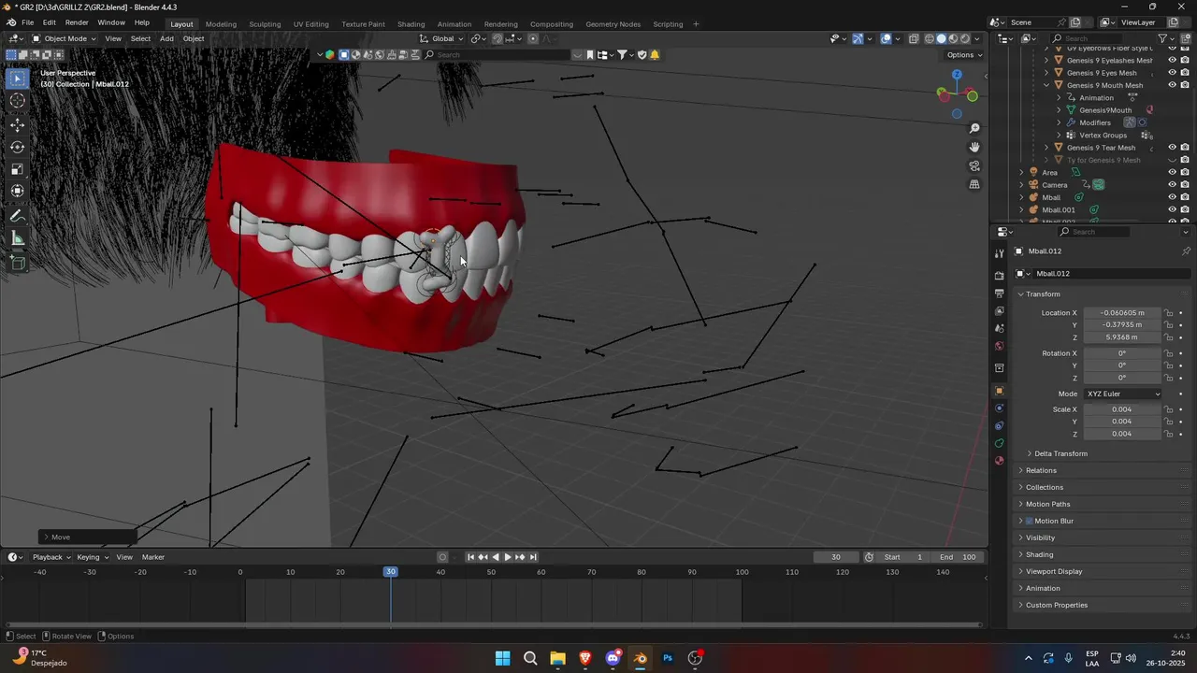Select the Add Cube tool
The width and height of the screenshot is (1197, 673).
18,264
